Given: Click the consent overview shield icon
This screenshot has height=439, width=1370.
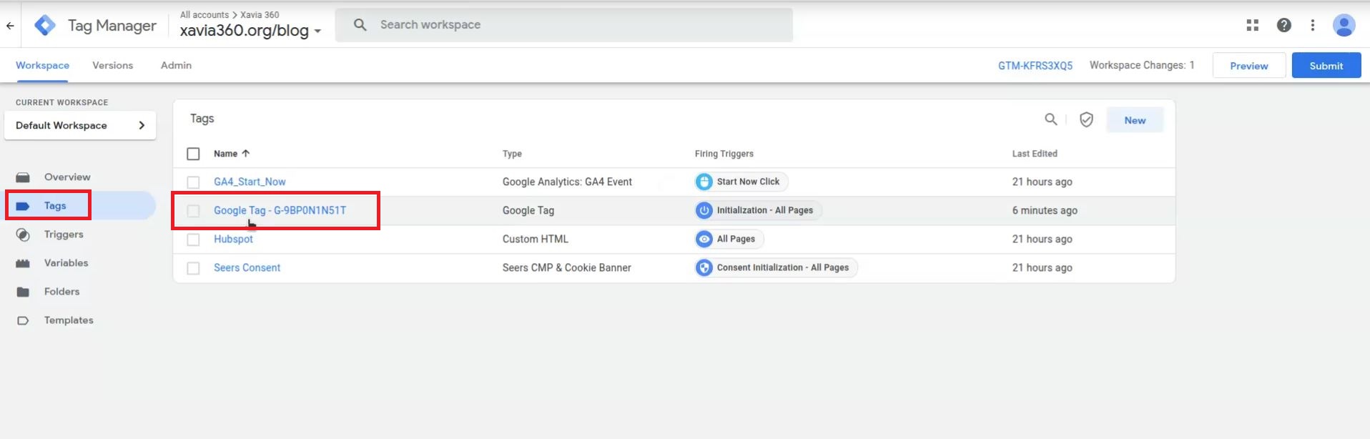Looking at the screenshot, I should (1086, 119).
